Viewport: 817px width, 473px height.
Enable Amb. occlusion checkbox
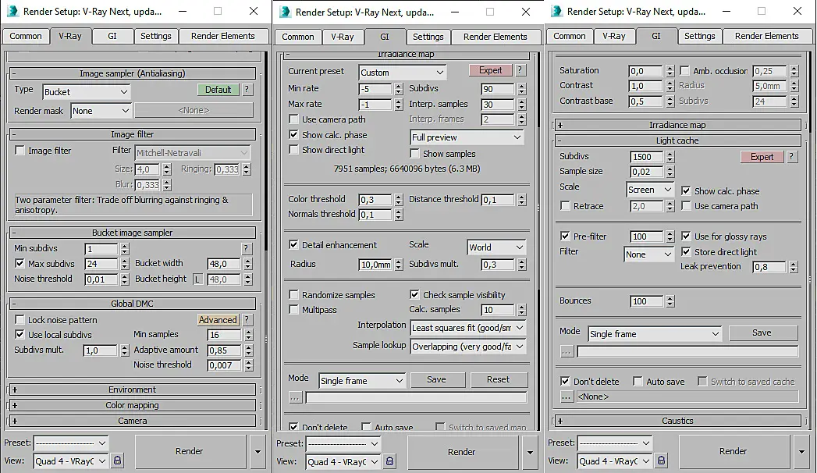684,70
